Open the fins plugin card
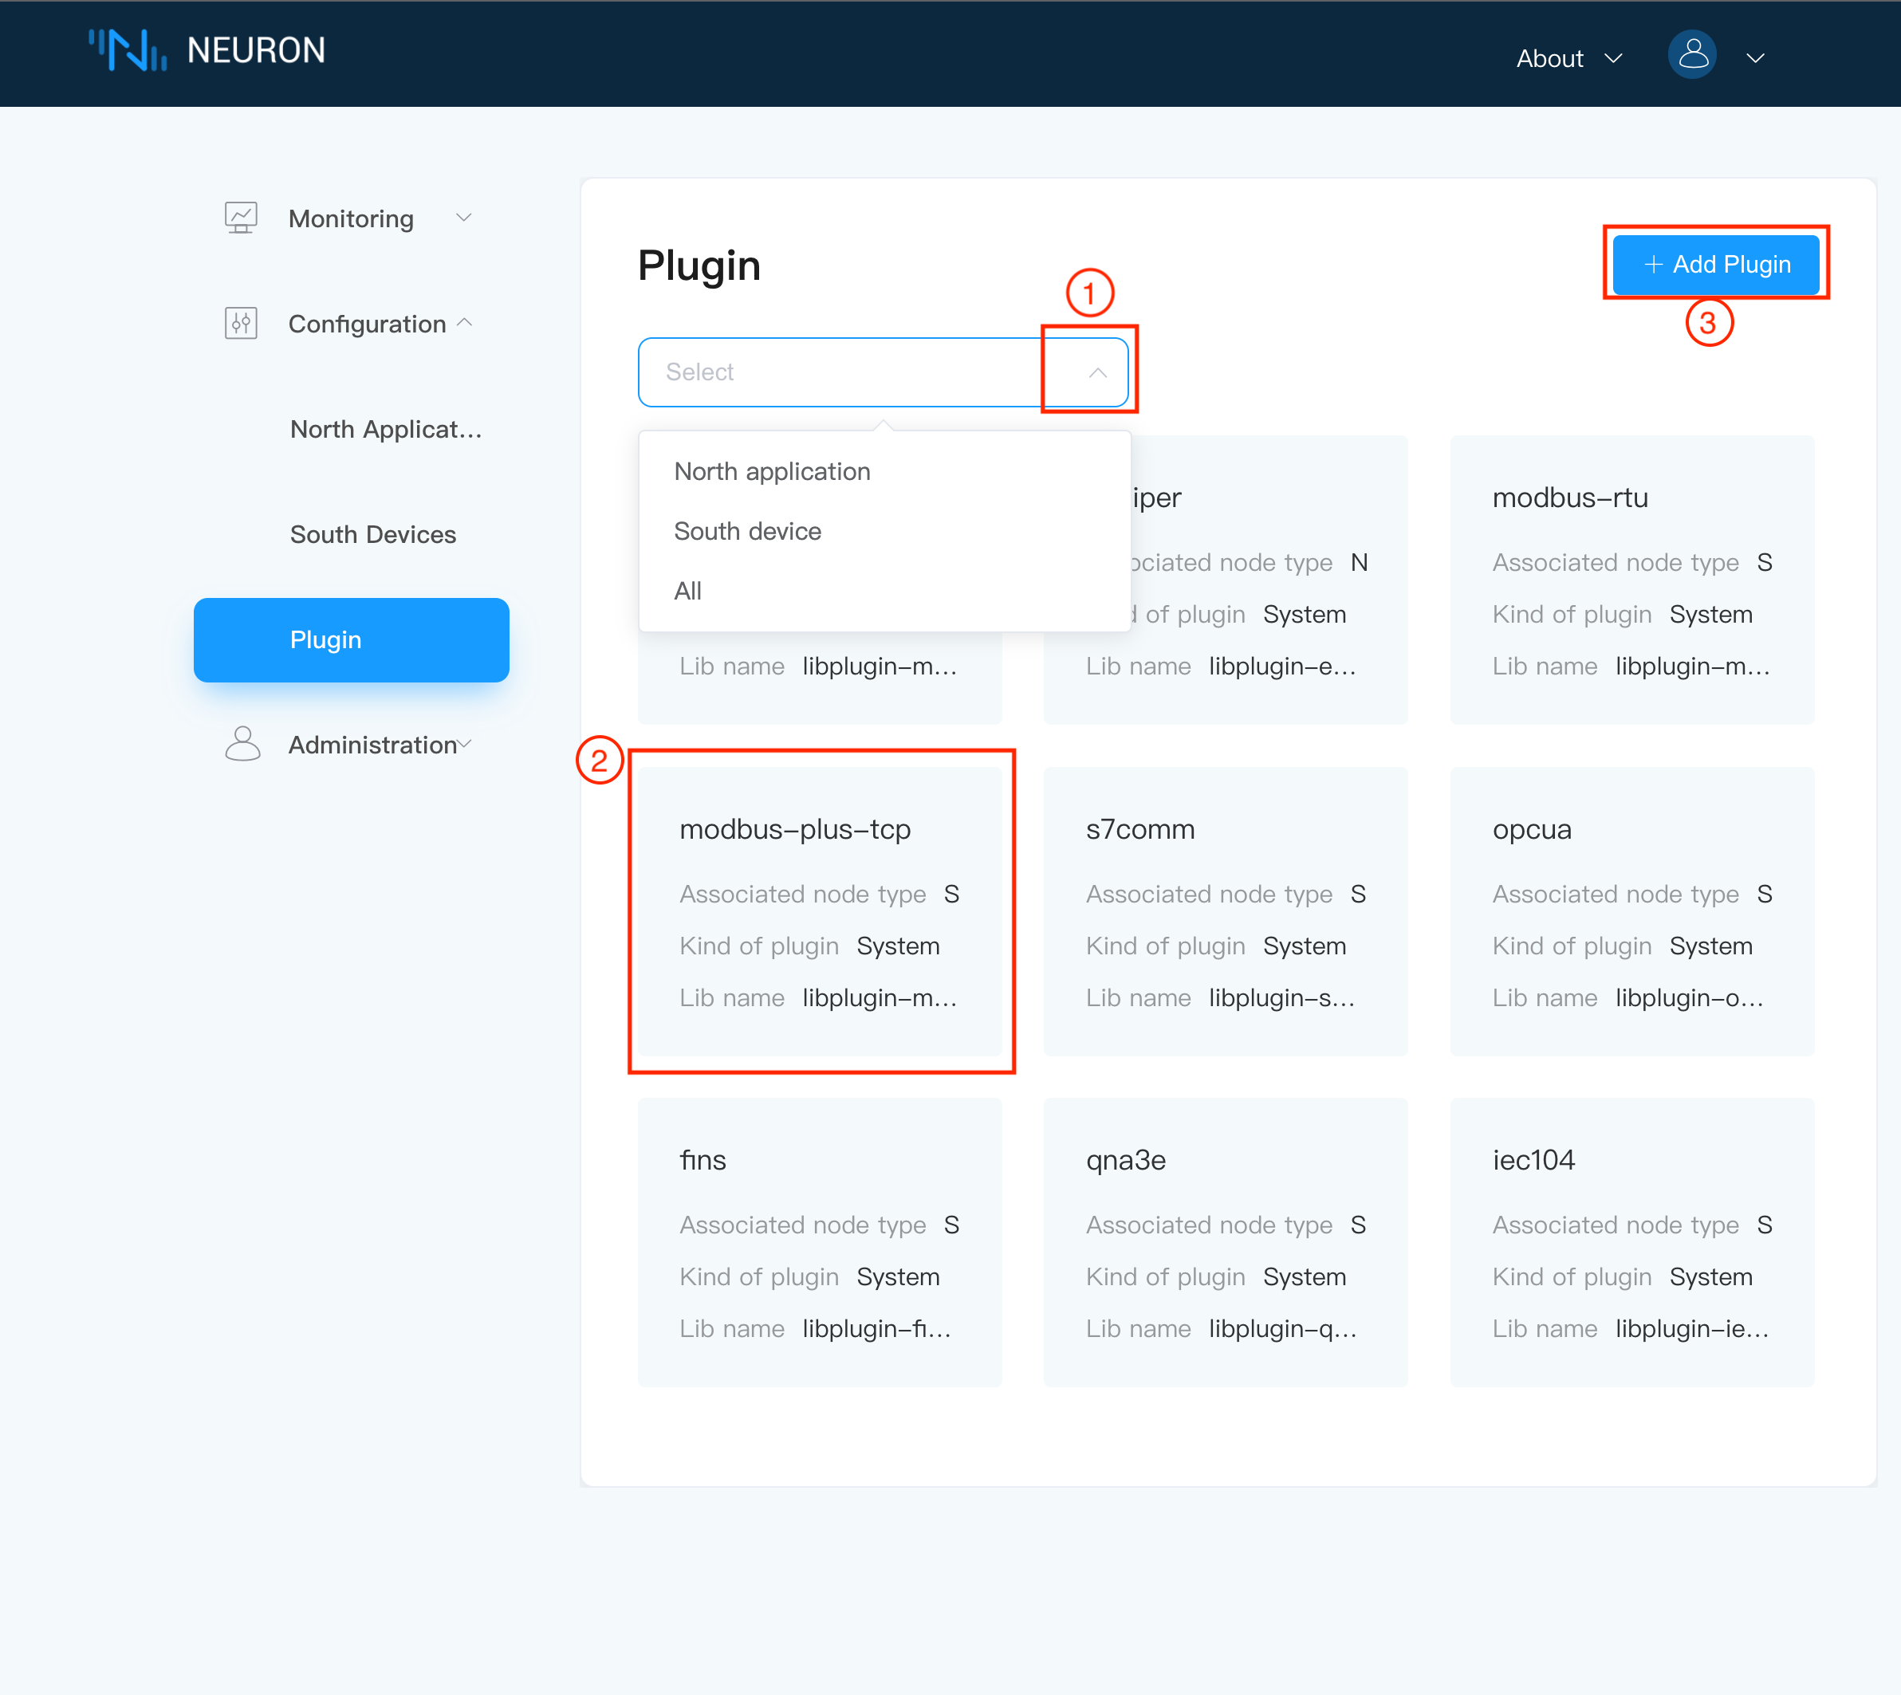1901x1695 pixels. click(820, 1242)
